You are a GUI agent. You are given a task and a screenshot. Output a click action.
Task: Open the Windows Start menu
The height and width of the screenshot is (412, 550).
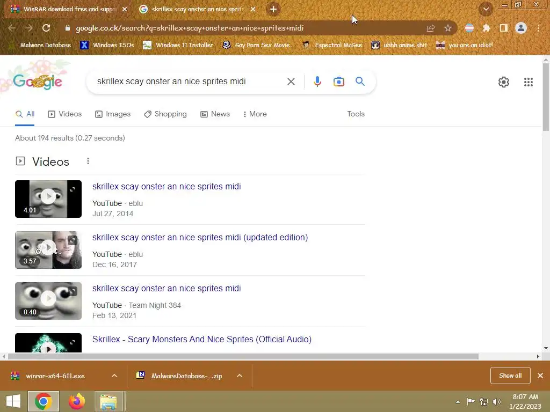[x=13, y=401]
